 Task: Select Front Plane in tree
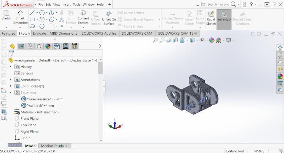pyautogui.click(x=27, y=118)
